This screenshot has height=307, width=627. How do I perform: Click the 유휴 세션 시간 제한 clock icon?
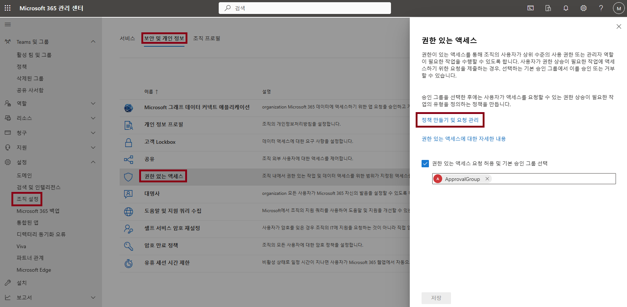pos(128,263)
